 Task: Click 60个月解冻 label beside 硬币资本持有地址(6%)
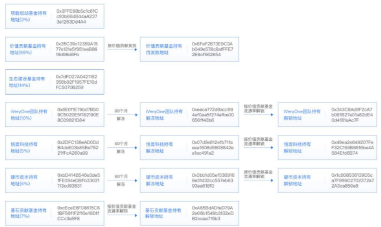coord(121,180)
